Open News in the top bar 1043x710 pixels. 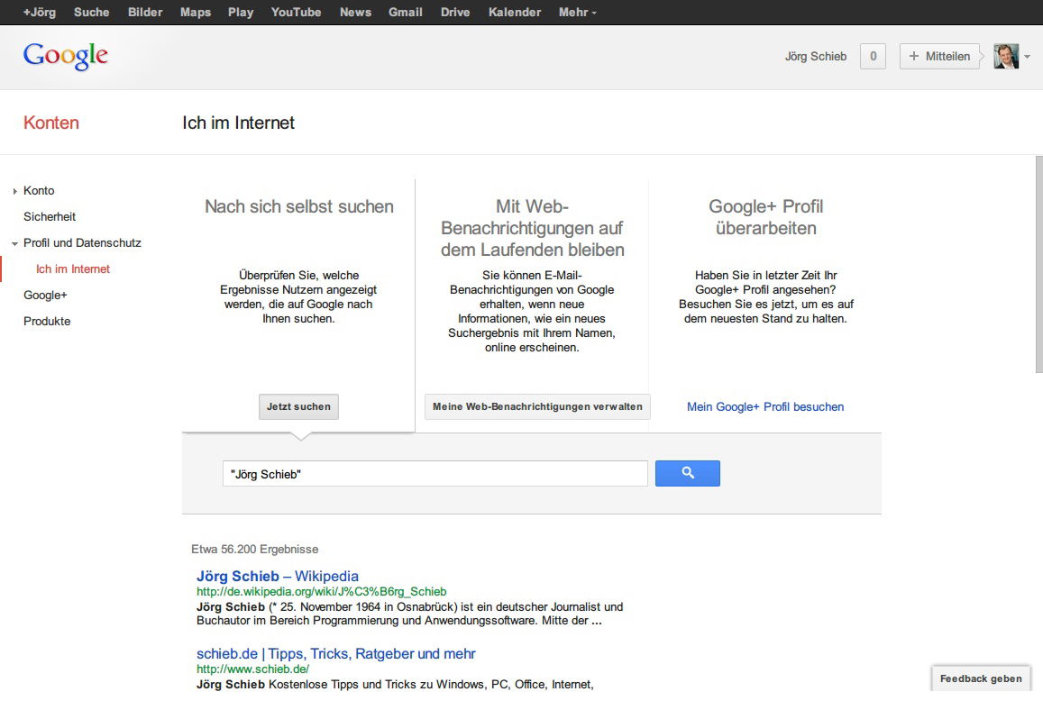click(x=355, y=12)
